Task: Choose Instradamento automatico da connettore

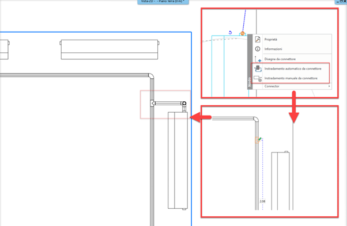Action: 293,68
